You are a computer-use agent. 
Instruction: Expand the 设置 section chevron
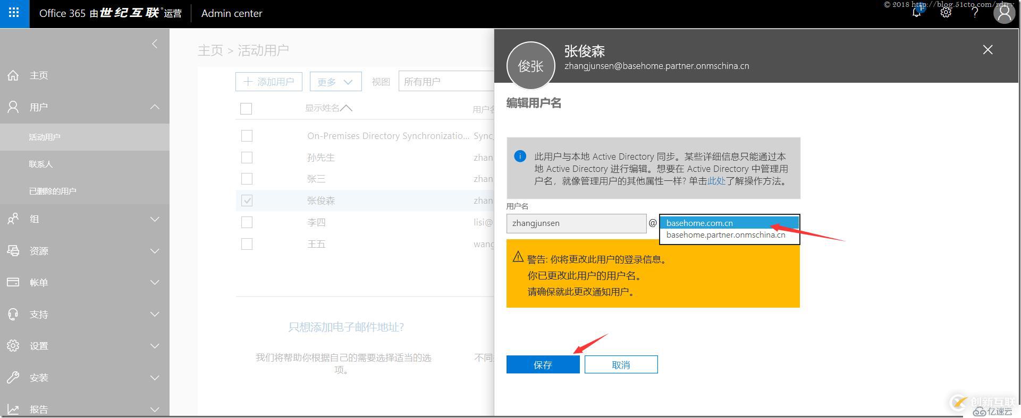coord(155,346)
